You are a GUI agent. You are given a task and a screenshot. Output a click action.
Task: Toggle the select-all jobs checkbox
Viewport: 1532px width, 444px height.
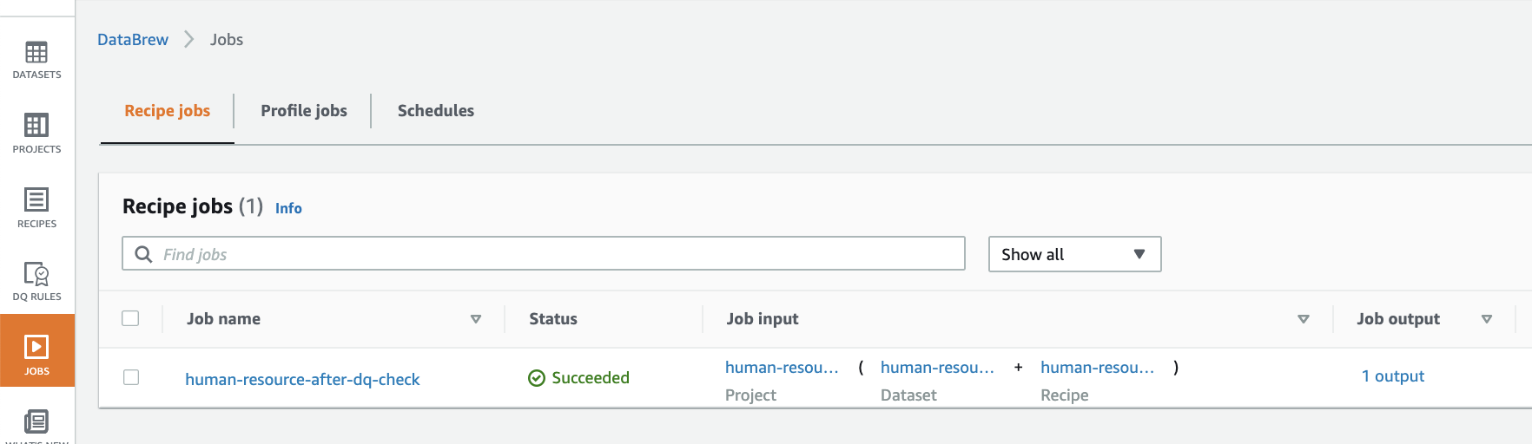click(x=130, y=318)
